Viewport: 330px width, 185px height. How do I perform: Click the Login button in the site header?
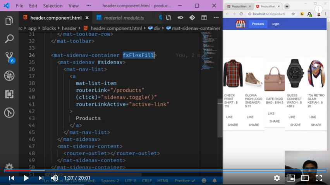(275, 24)
